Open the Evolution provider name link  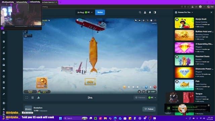pyautogui.click(x=38, y=108)
